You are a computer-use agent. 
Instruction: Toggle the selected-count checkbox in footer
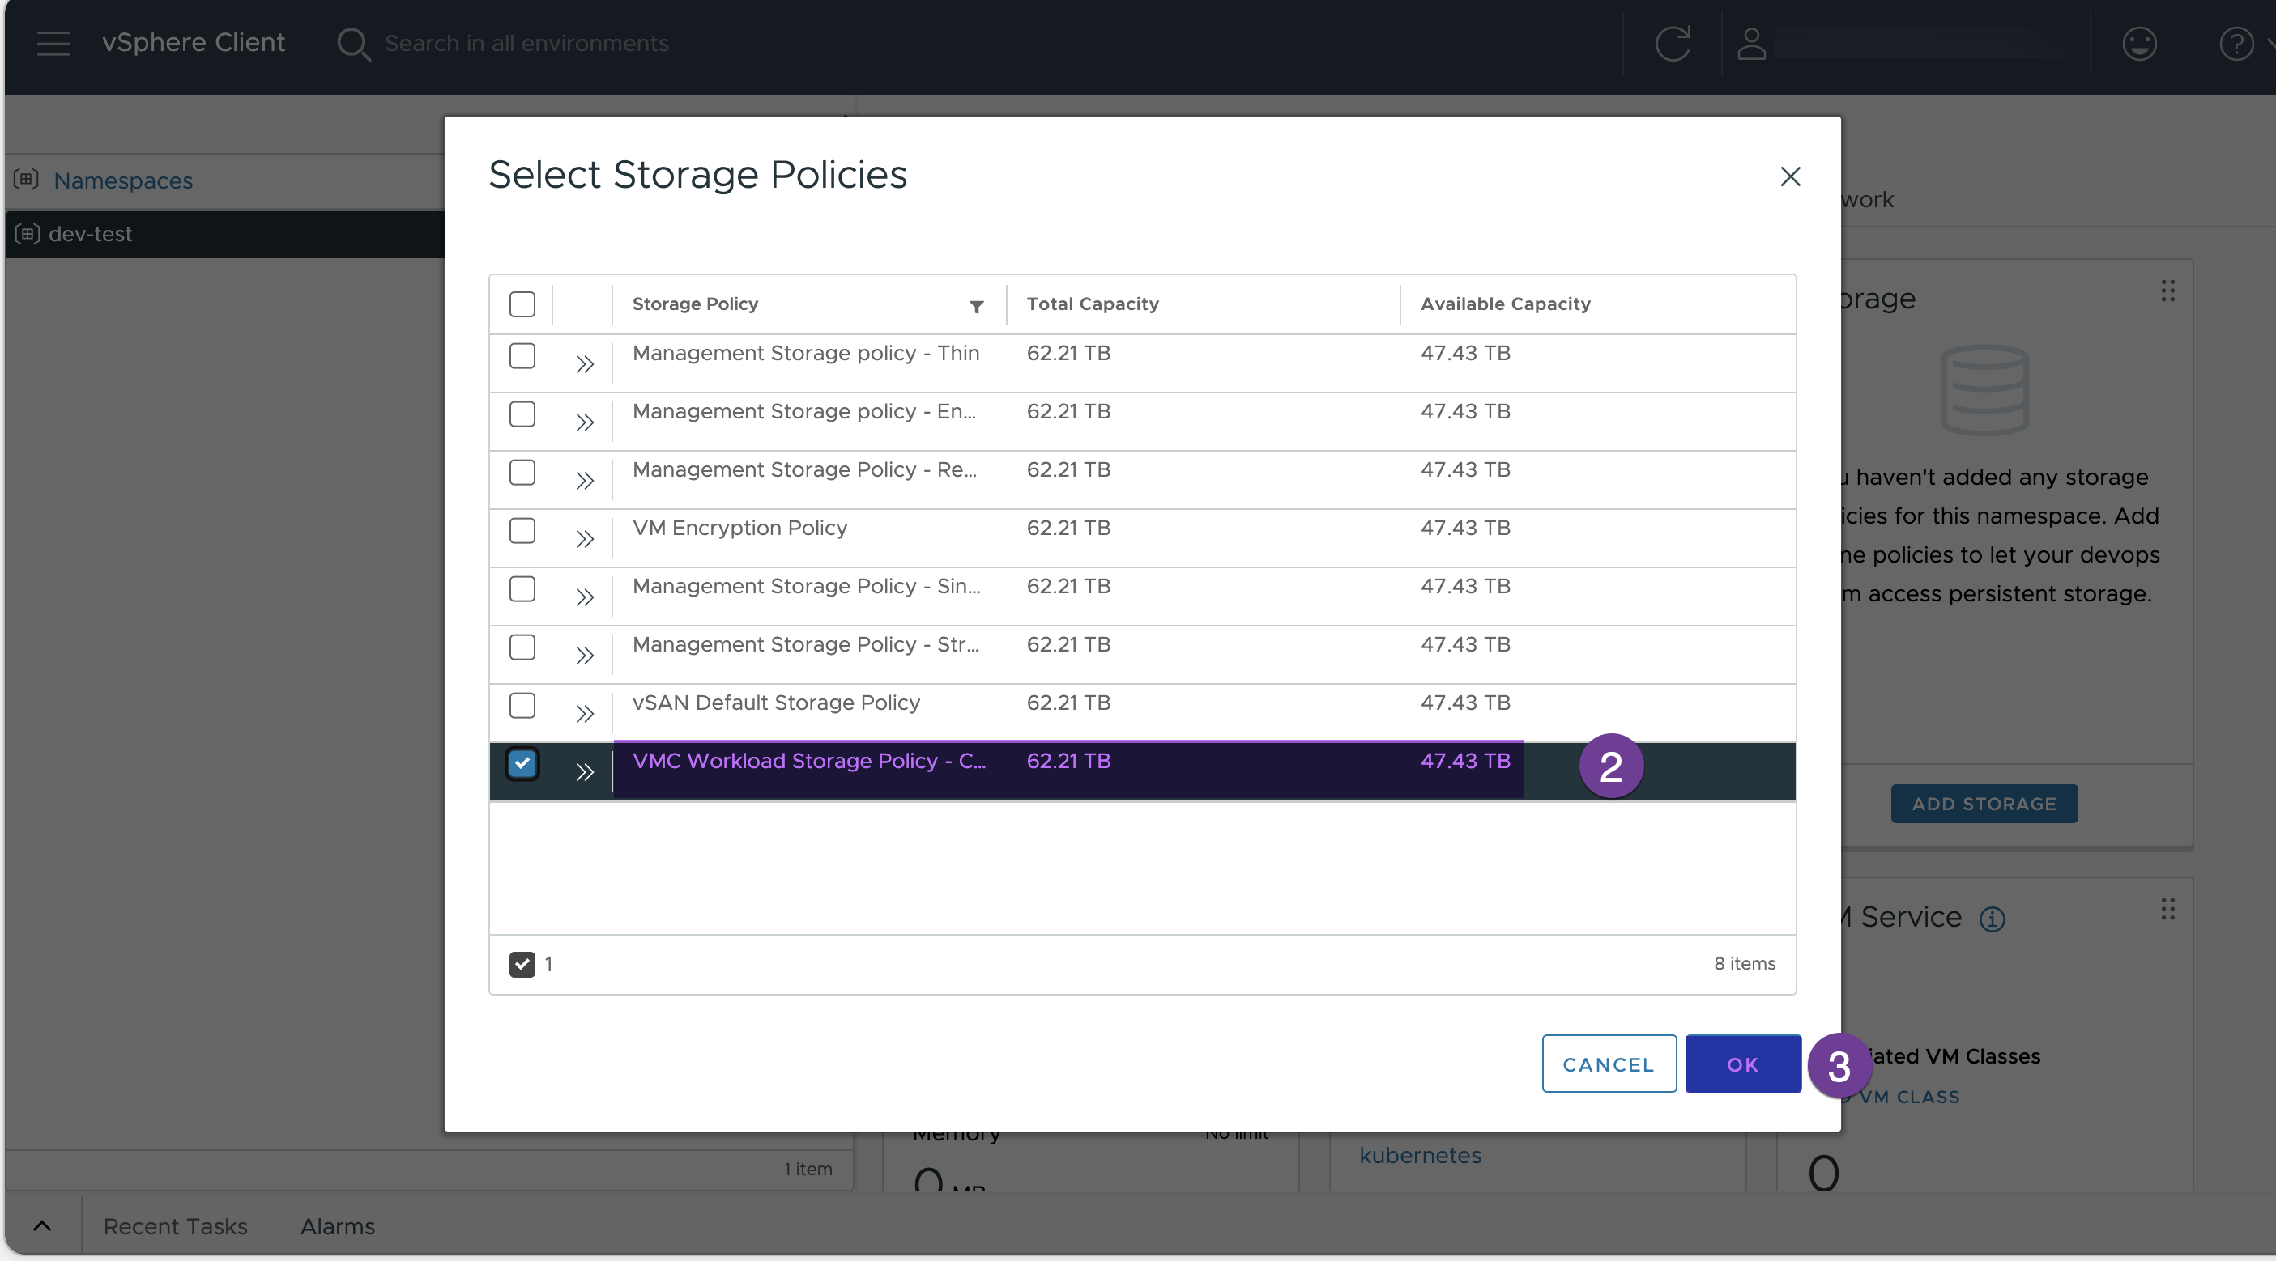coord(522,964)
